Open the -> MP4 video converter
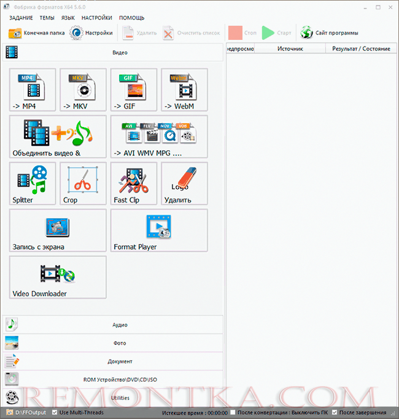Image resolution: width=399 pixels, height=419 pixels. tap(33, 91)
